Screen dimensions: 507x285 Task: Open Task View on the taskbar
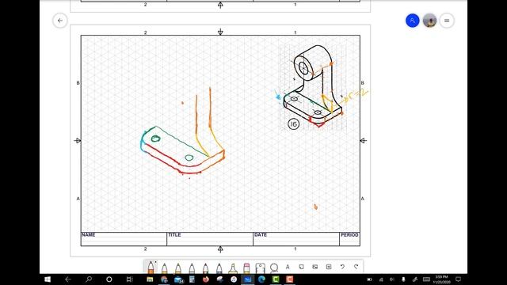pyautogui.click(x=129, y=279)
